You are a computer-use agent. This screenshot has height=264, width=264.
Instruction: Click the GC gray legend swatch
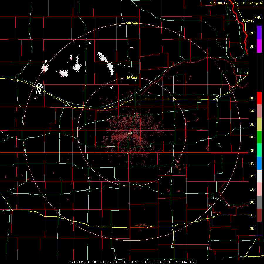click(x=259, y=202)
